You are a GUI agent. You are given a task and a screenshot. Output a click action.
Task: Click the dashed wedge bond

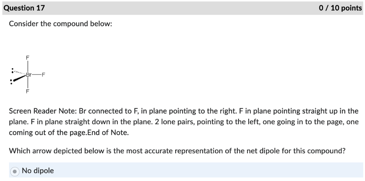tap(20, 72)
